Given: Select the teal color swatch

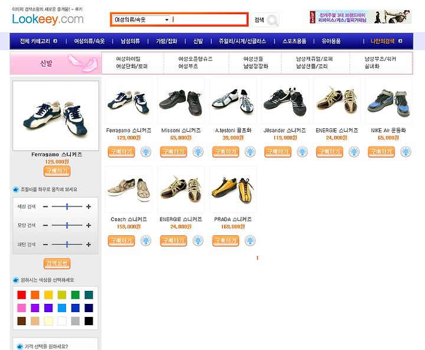Looking at the screenshot, I should tap(89, 295).
